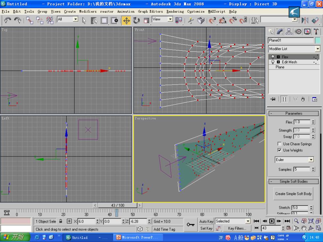Click the Mirror tool icon
The image size is (323, 242).
pyautogui.click(x=305, y=20)
